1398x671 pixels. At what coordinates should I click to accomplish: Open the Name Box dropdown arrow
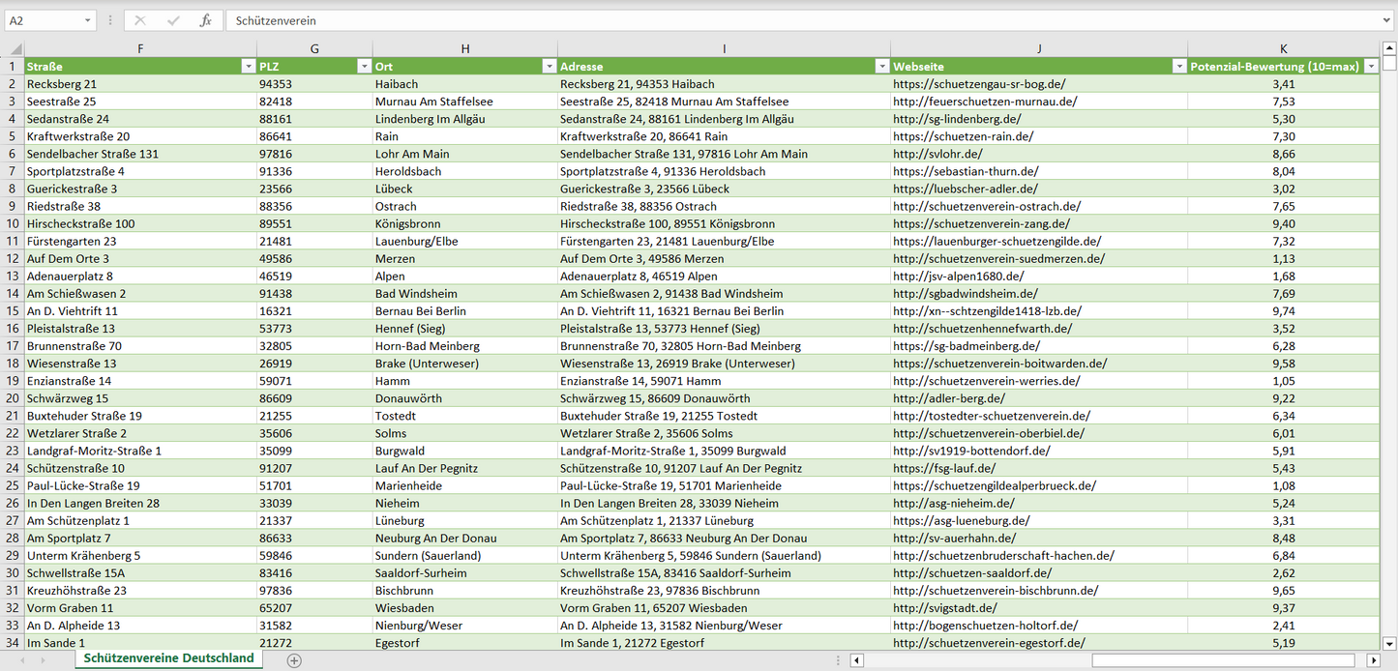[x=87, y=20]
